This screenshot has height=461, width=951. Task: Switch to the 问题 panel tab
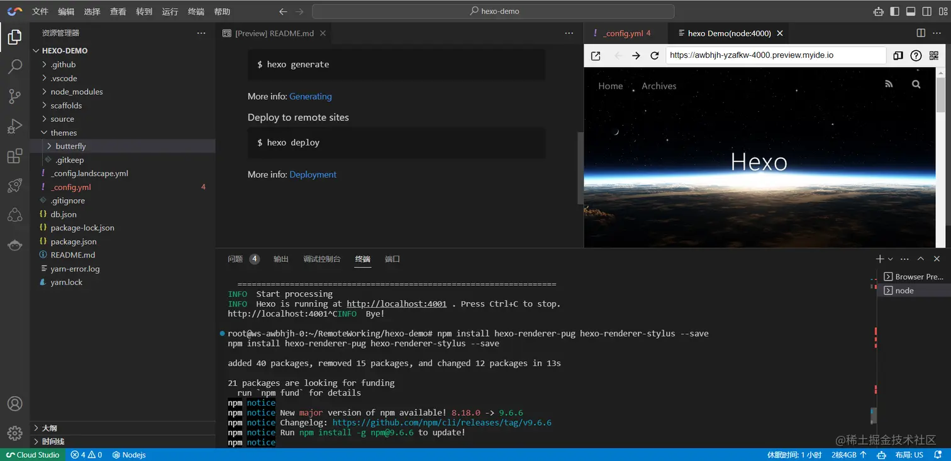click(x=235, y=259)
